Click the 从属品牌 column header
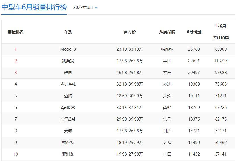This screenshot has height=161, width=236. point(167,32)
